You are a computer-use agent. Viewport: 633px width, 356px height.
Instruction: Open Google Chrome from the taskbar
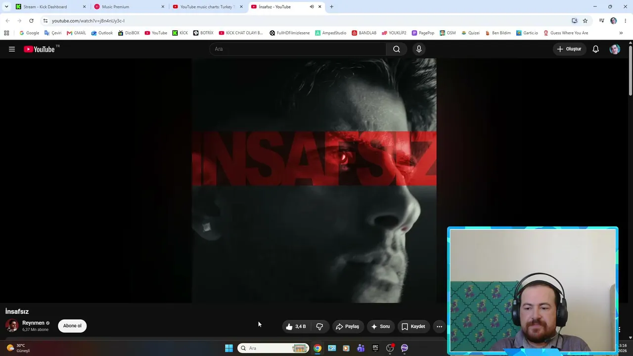[317, 348]
